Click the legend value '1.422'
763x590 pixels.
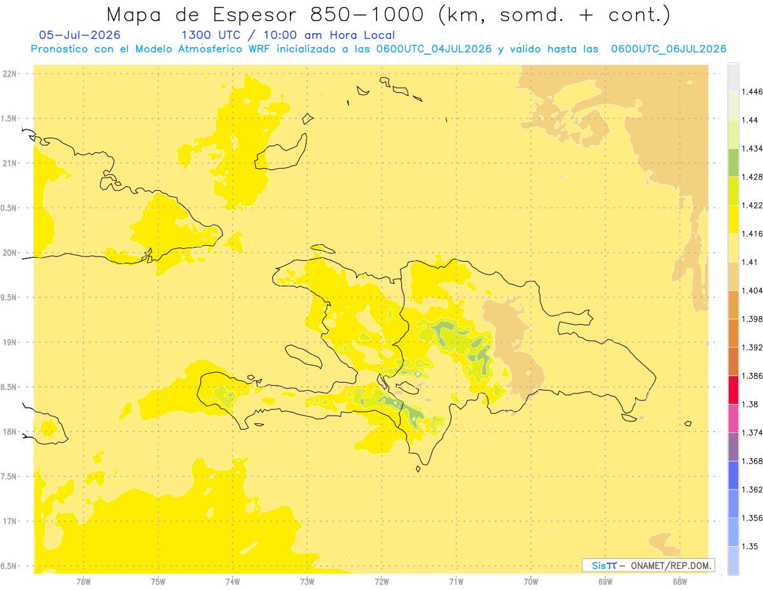click(x=752, y=206)
